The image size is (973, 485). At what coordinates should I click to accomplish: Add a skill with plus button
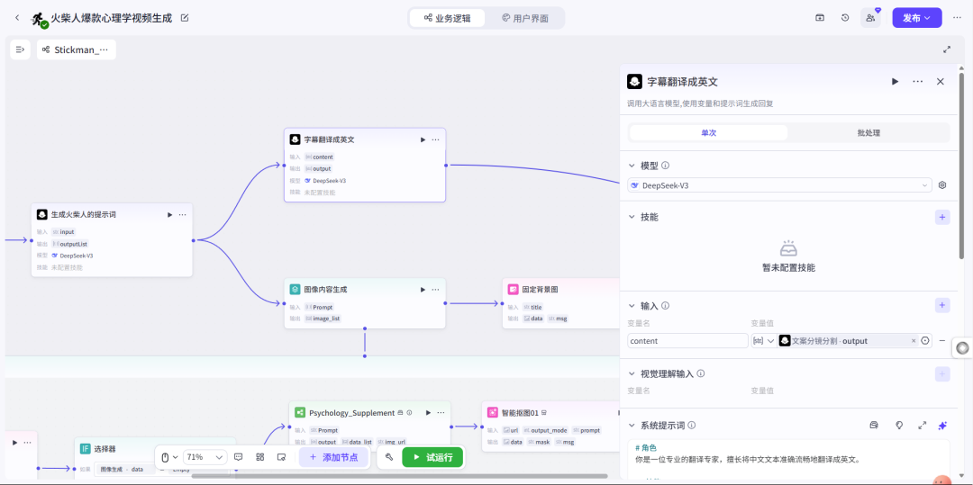pyautogui.click(x=942, y=217)
